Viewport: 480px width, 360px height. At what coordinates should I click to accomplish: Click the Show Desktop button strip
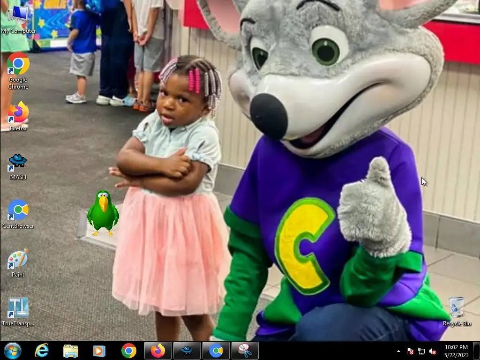click(477, 351)
